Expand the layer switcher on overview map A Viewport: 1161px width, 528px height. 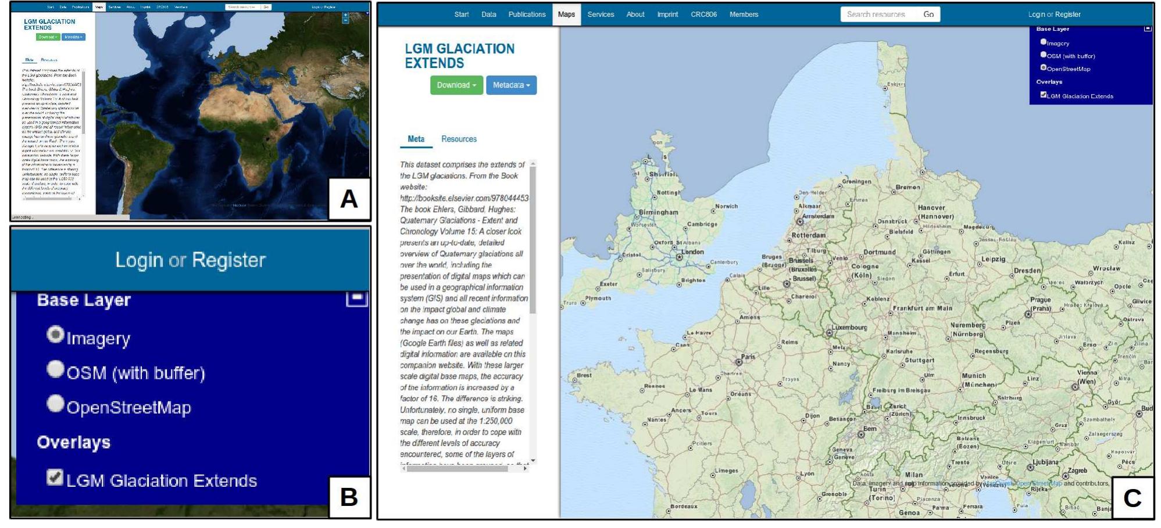coord(366,13)
